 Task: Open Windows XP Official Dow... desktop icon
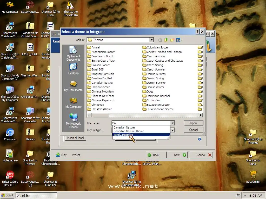coord(30,30)
